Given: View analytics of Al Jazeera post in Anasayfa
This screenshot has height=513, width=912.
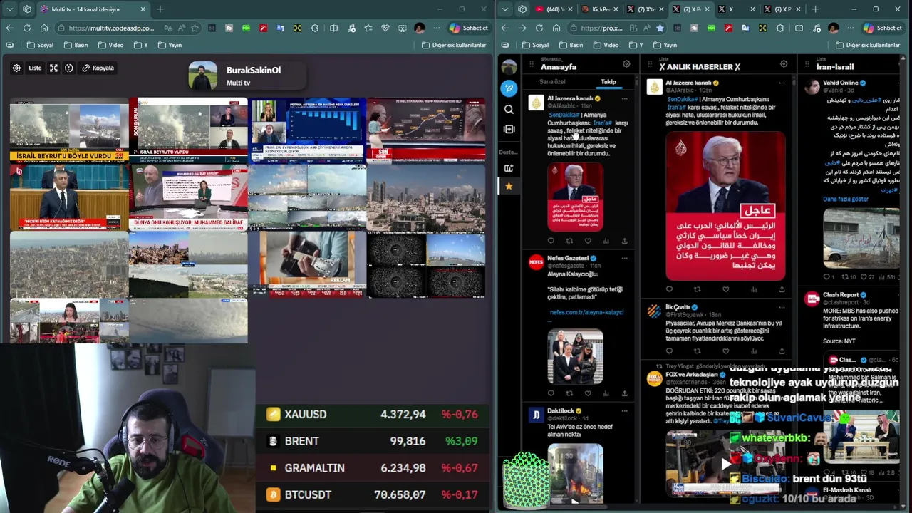Looking at the screenshot, I should [606, 241].
